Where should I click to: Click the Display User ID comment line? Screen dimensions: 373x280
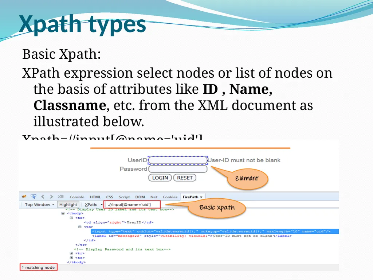[119, 210]
